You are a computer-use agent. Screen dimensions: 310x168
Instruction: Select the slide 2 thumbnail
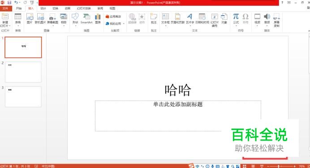(x=23, y=72)
